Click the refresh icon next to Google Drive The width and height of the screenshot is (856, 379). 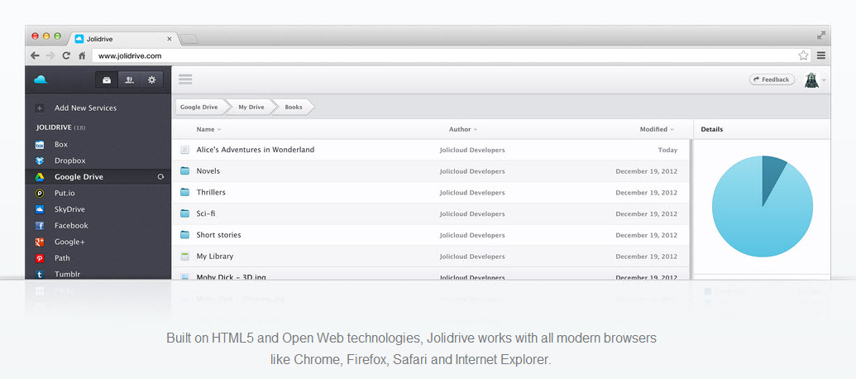tap(160, 177)
